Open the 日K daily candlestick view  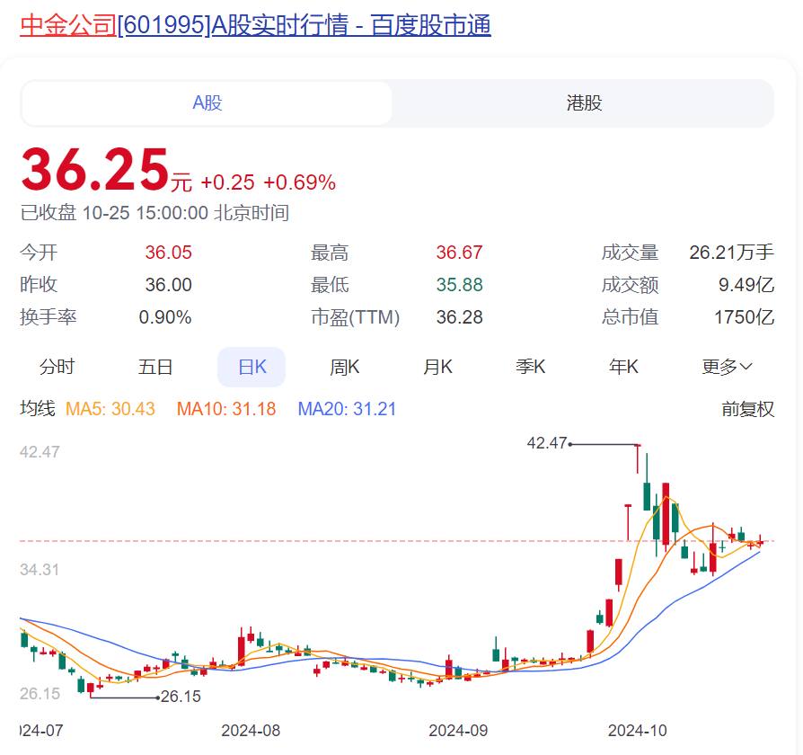(x=251, y=367)
